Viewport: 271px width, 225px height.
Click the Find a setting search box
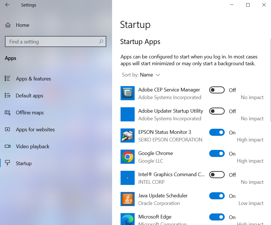point(56,41)
